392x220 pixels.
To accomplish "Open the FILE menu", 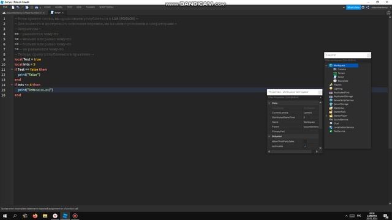I will pos(5,7).
